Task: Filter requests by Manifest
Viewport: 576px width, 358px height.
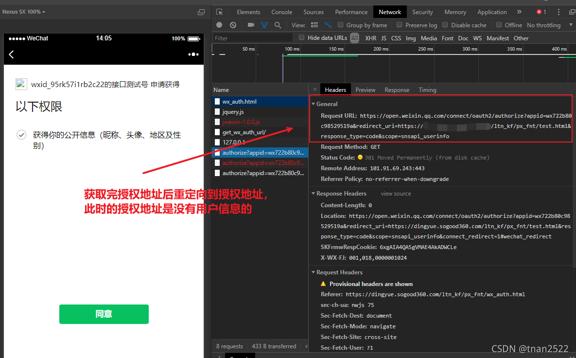Action: point(498,38)
